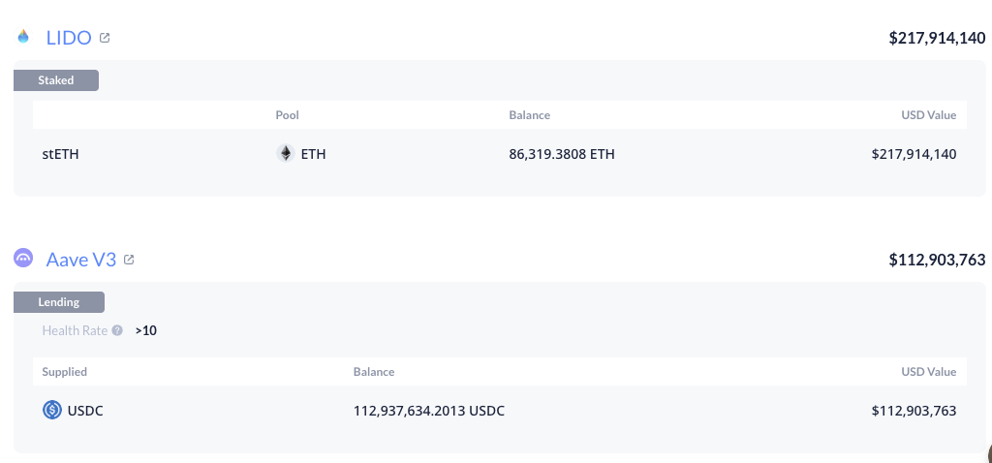Click the 112,937,634.2013 USDC balance value
The height and width of the screenshot is (463, 992).
coord(429,411)
